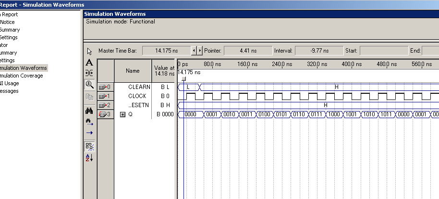Screen dimensions: 439x199
Task: Click the Master Time Bar value field
Action: [167, 51]
